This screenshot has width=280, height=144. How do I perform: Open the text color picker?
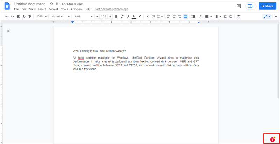coord(134,16)
